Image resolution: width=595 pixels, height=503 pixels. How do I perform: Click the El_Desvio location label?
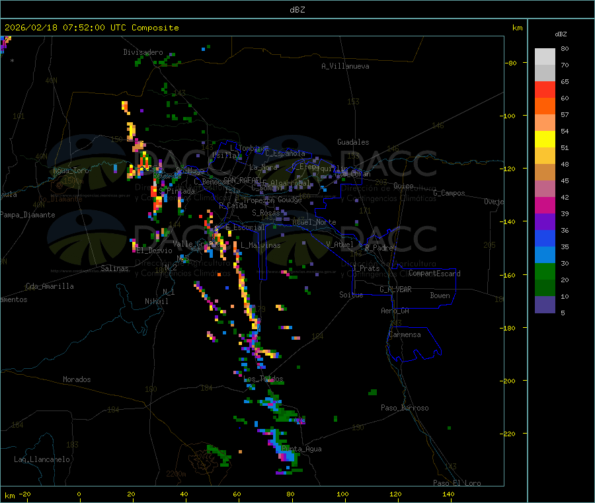[x=154, y=251]
